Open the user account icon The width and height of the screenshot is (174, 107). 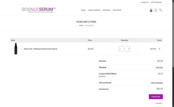point(156,10)
